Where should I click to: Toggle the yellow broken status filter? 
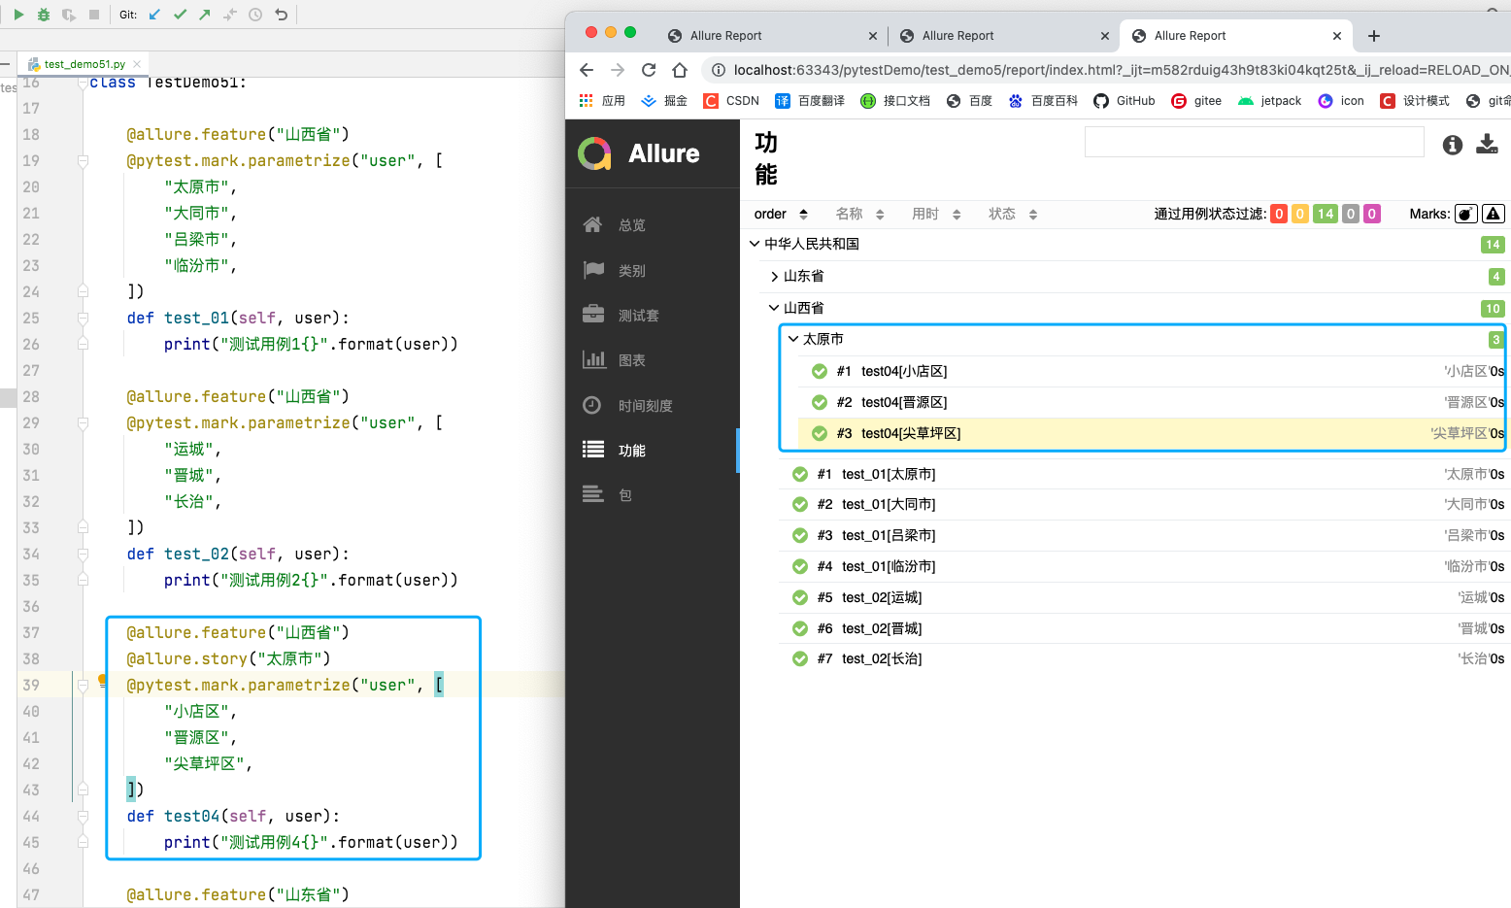1300,214
